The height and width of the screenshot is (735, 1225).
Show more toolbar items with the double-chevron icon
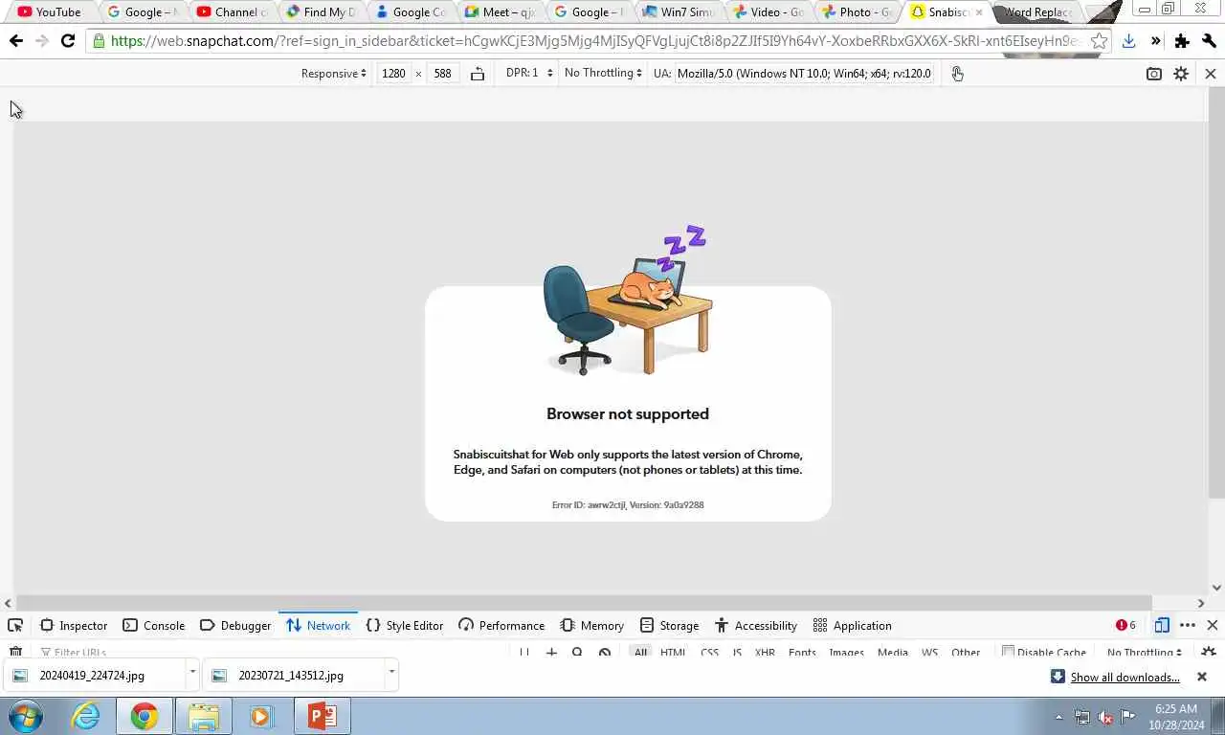click(1155, 41)
